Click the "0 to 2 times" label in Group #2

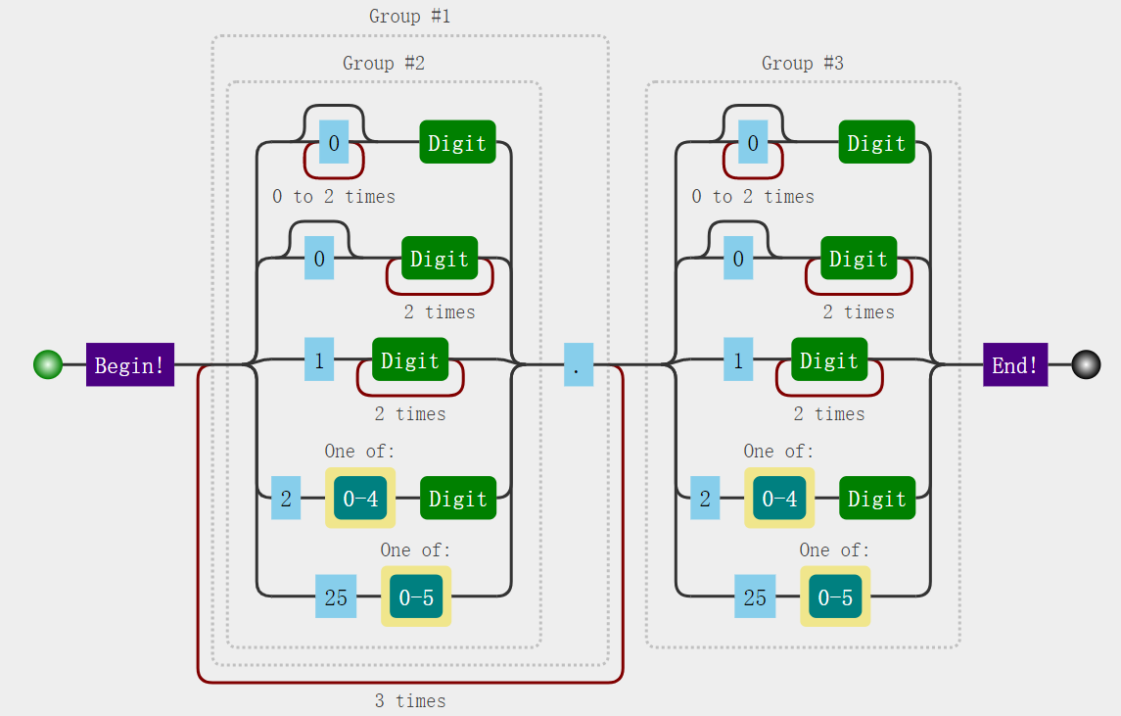[334, 197]
